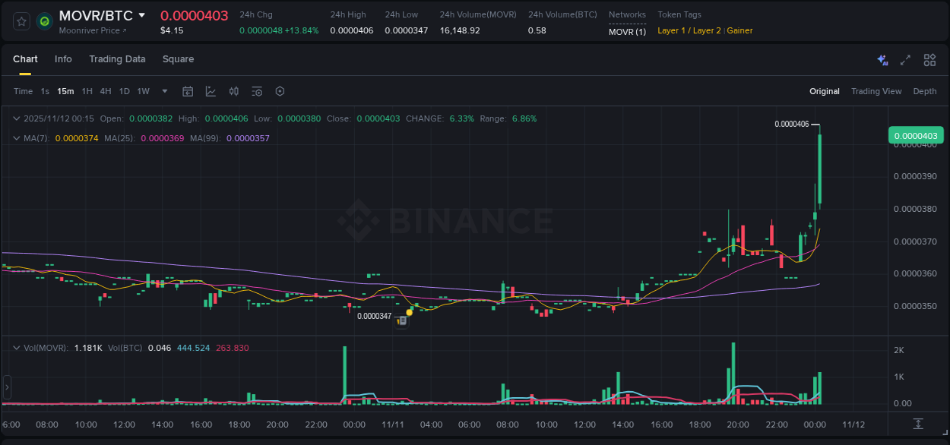Switch chart display to Trading View
This screenshot has height=445, width=950.
876,91
